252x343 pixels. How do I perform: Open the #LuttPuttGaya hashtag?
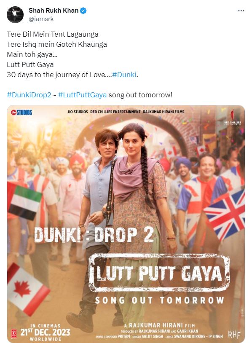(x=82, y=95)
